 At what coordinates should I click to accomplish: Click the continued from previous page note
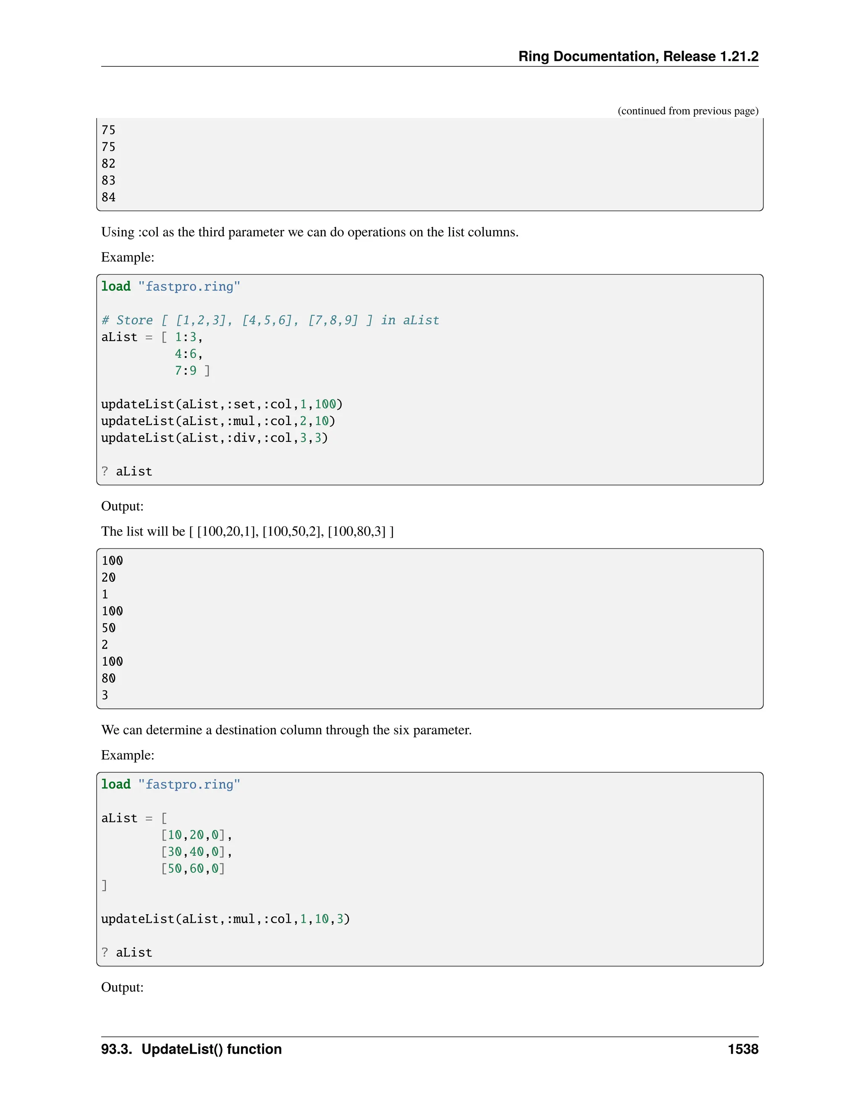[687, 110]
